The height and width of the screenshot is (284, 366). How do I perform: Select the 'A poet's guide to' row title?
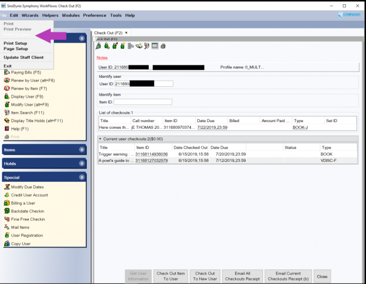[x=116, y=160]
